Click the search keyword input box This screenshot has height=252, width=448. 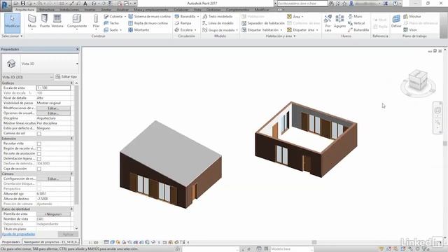pos(302,3)
